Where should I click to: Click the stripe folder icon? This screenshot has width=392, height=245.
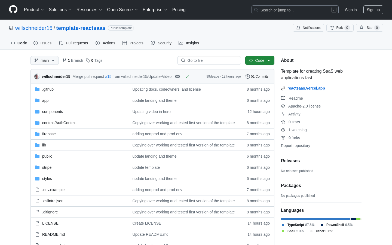37,167
